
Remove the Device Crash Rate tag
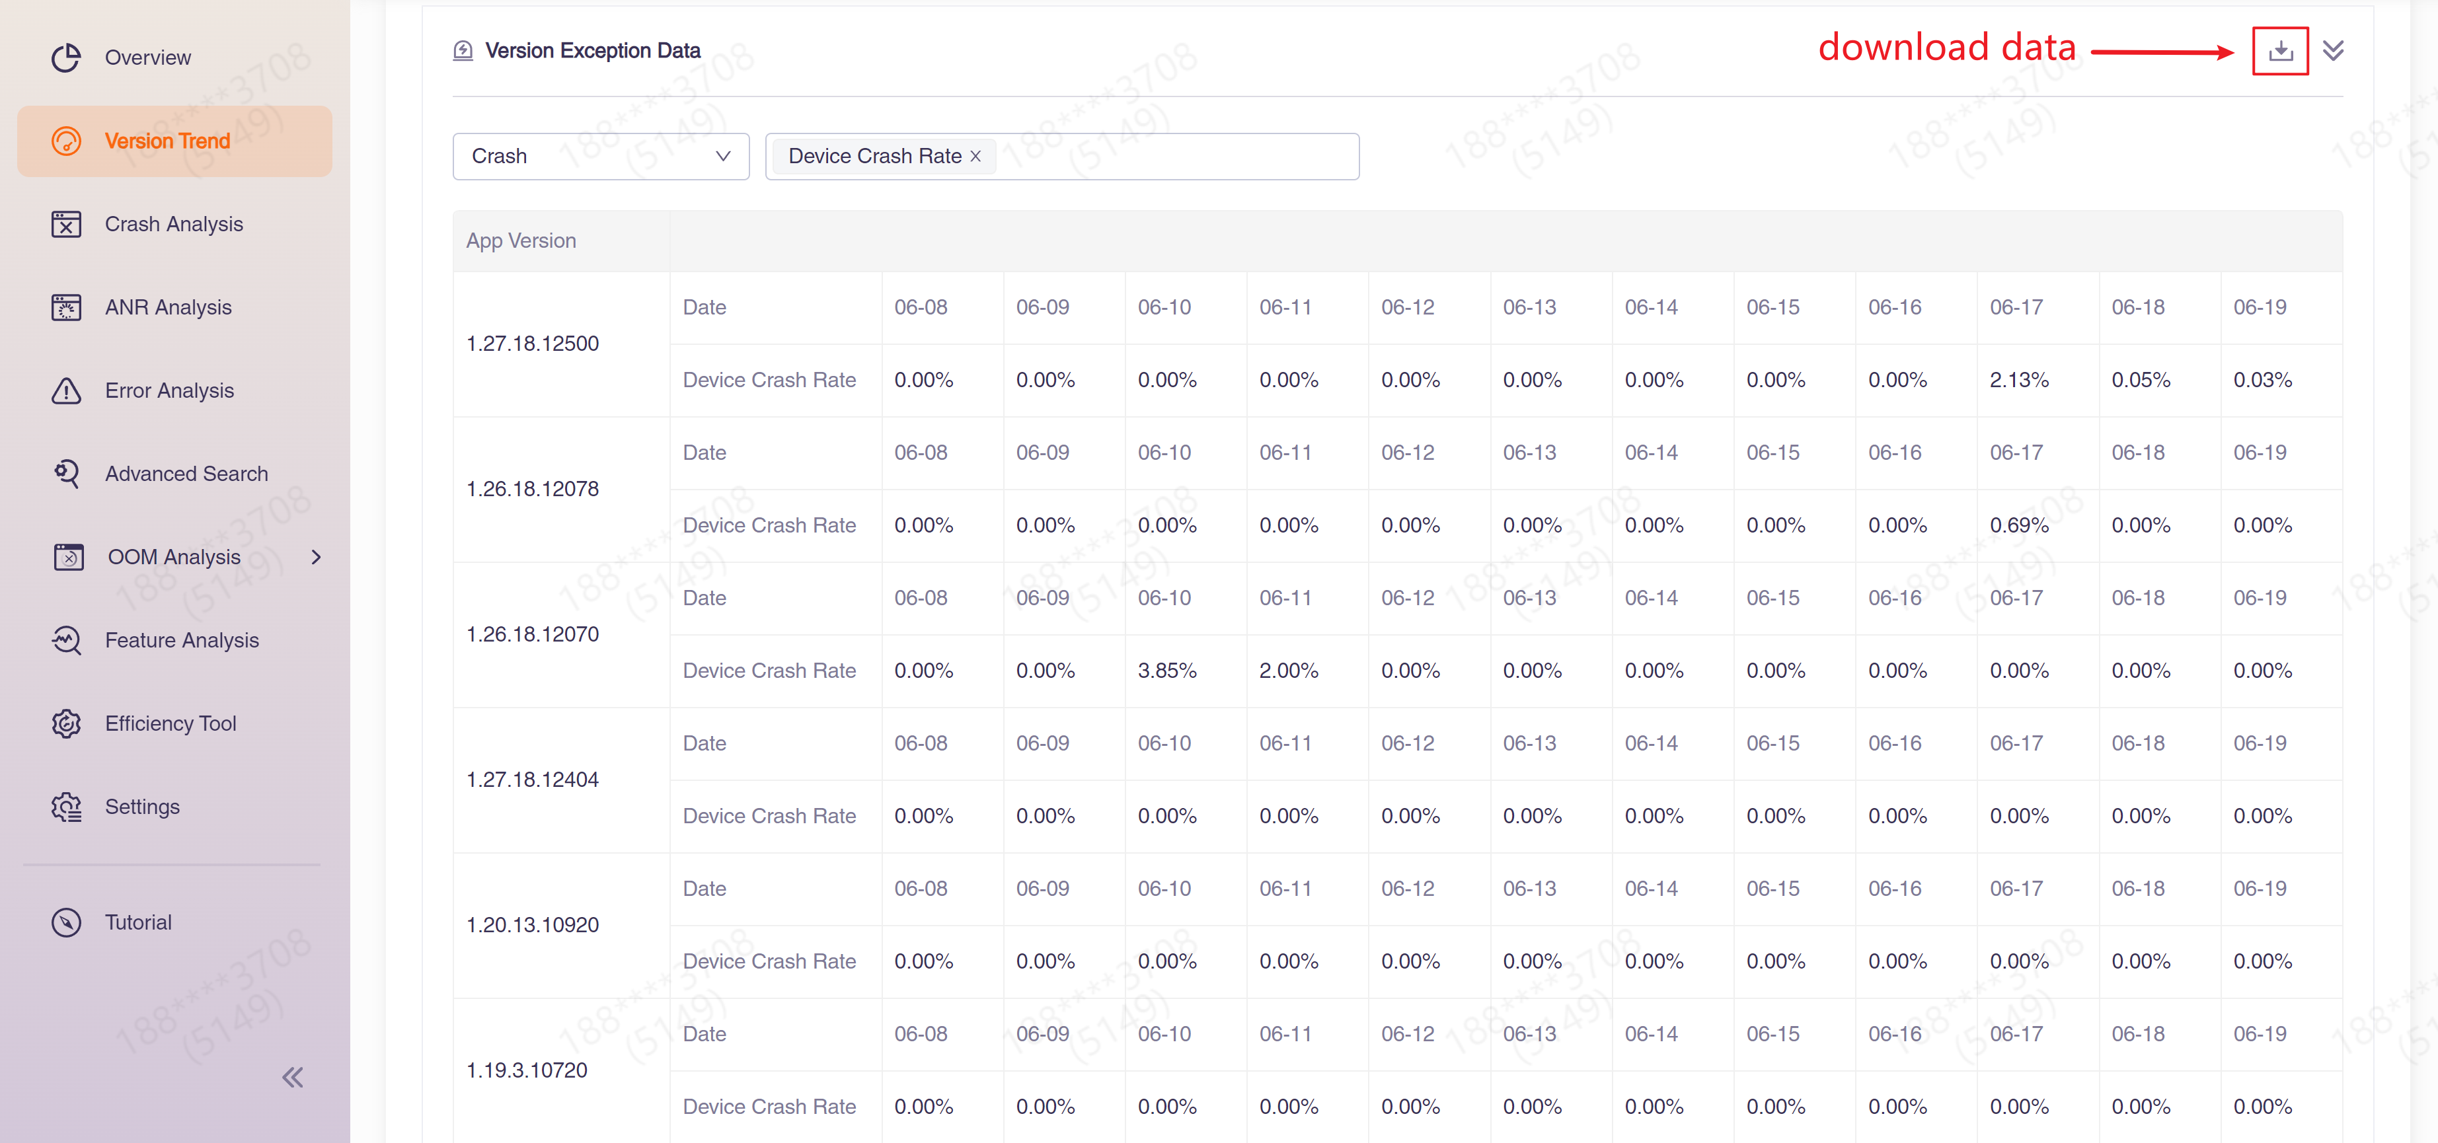pyautogui.click(x=975, y=156)
